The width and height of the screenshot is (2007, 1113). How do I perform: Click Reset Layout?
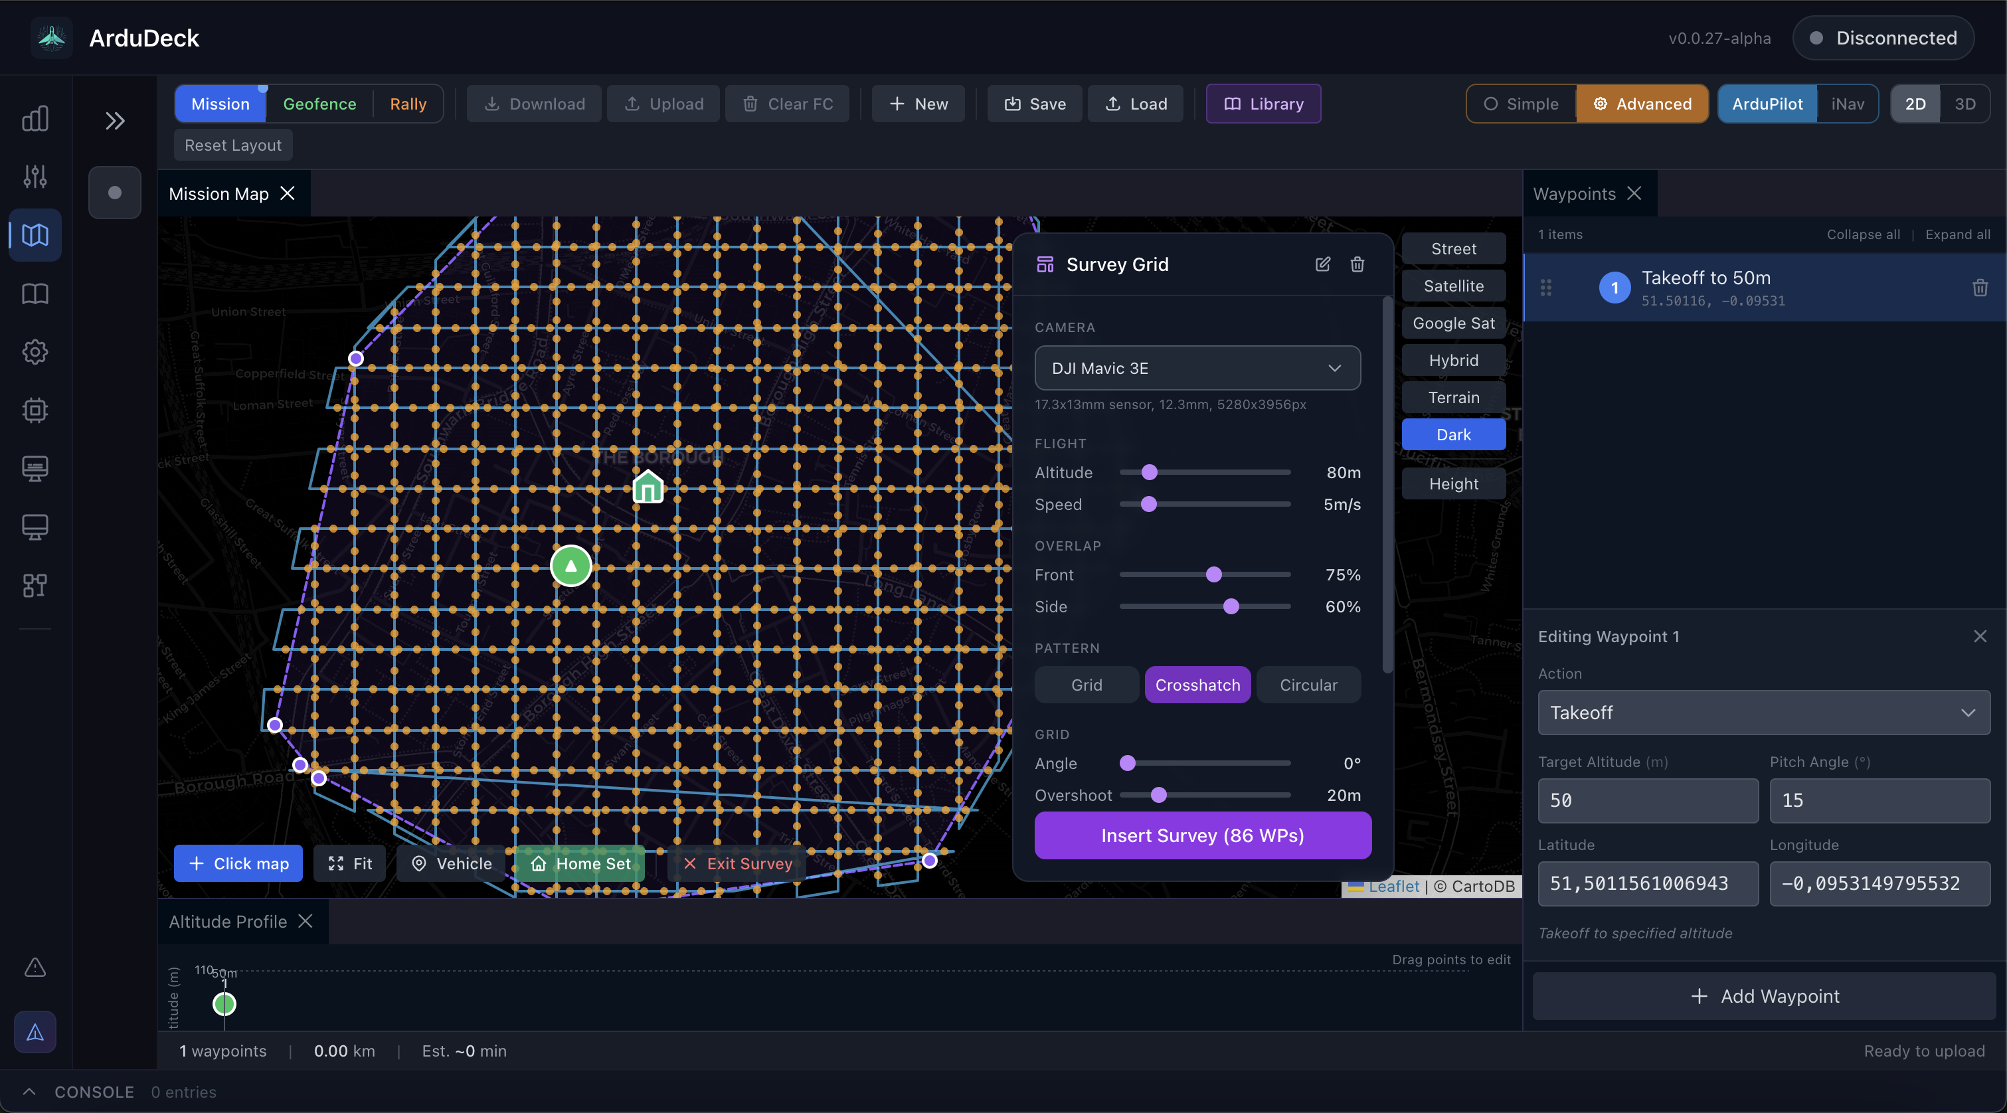pos(233,145)
